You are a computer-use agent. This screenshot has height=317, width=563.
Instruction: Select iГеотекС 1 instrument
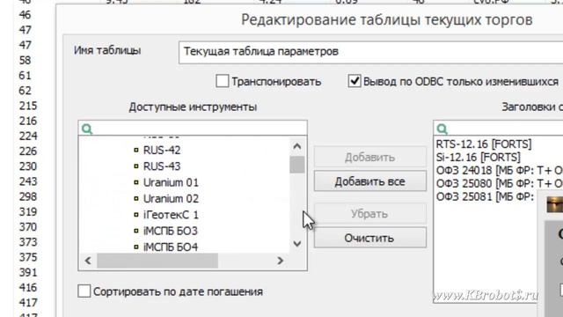171,215
